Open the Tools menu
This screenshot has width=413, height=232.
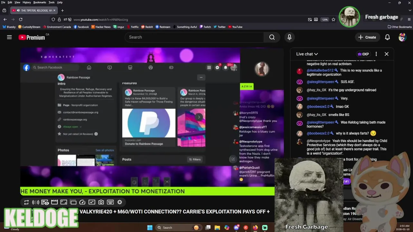[x=52, y=2]
